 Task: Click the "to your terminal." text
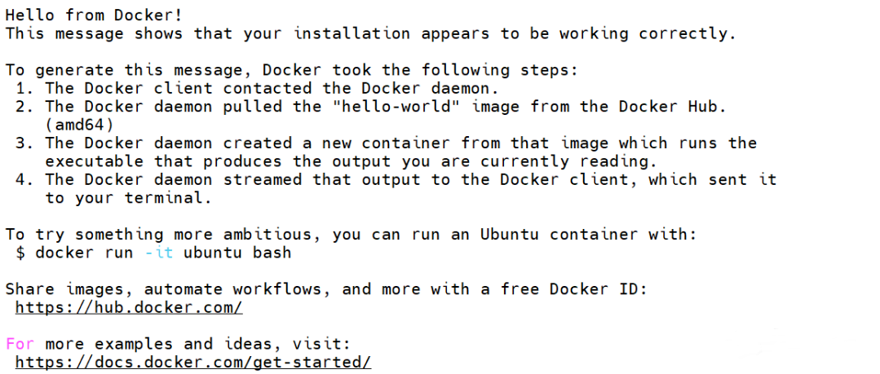point(129,198)
